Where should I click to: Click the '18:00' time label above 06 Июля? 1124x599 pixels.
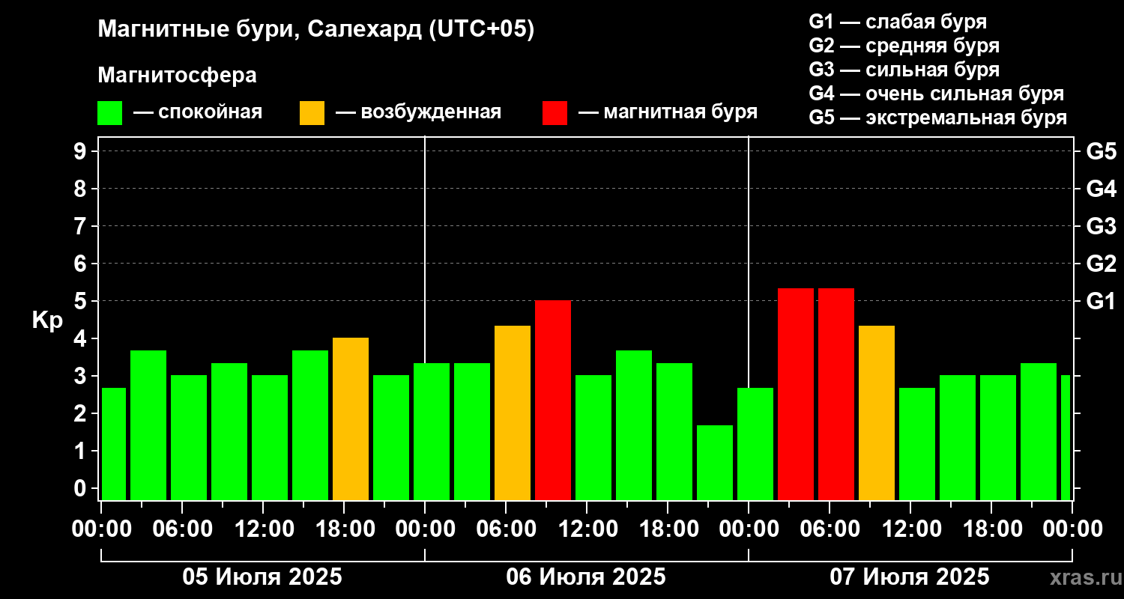[x=668, y=529]
